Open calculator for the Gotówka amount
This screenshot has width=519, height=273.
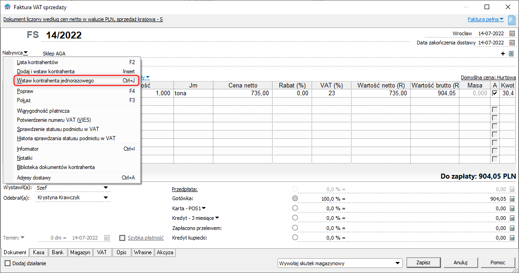click(512, 199)
